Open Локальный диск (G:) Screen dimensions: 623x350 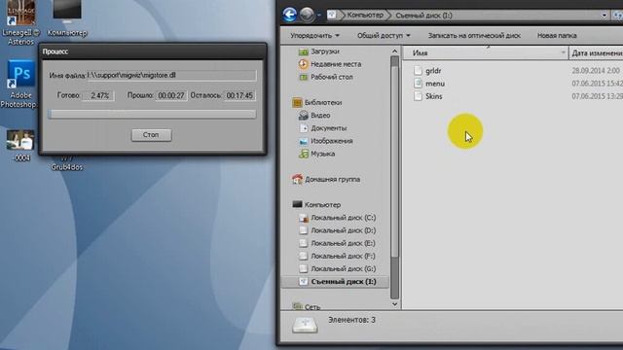pos(343,269)
